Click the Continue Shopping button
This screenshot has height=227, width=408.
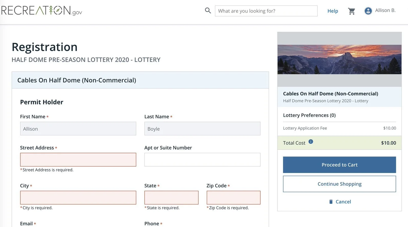(339, 184)
